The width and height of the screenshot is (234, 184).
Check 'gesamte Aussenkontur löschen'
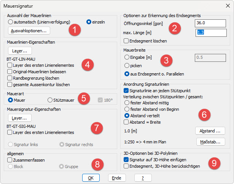pos(10,84)
